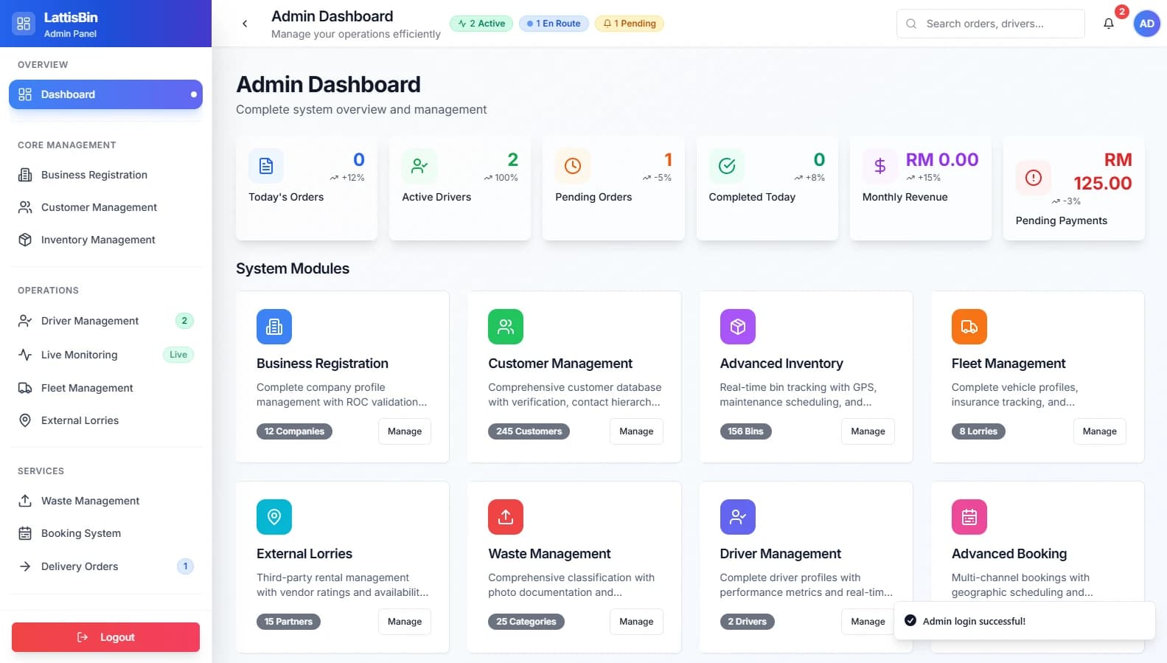Click the pink Advanced Booking calendar icon
1167x663 pixels.
[969, 517]
